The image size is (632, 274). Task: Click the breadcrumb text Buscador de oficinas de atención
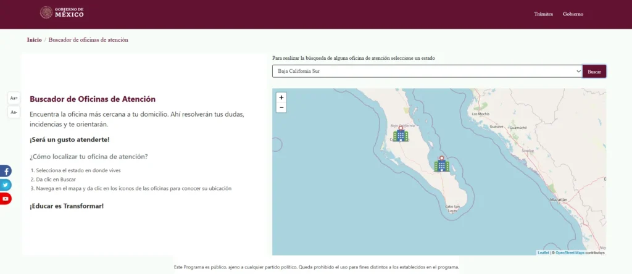88,40
